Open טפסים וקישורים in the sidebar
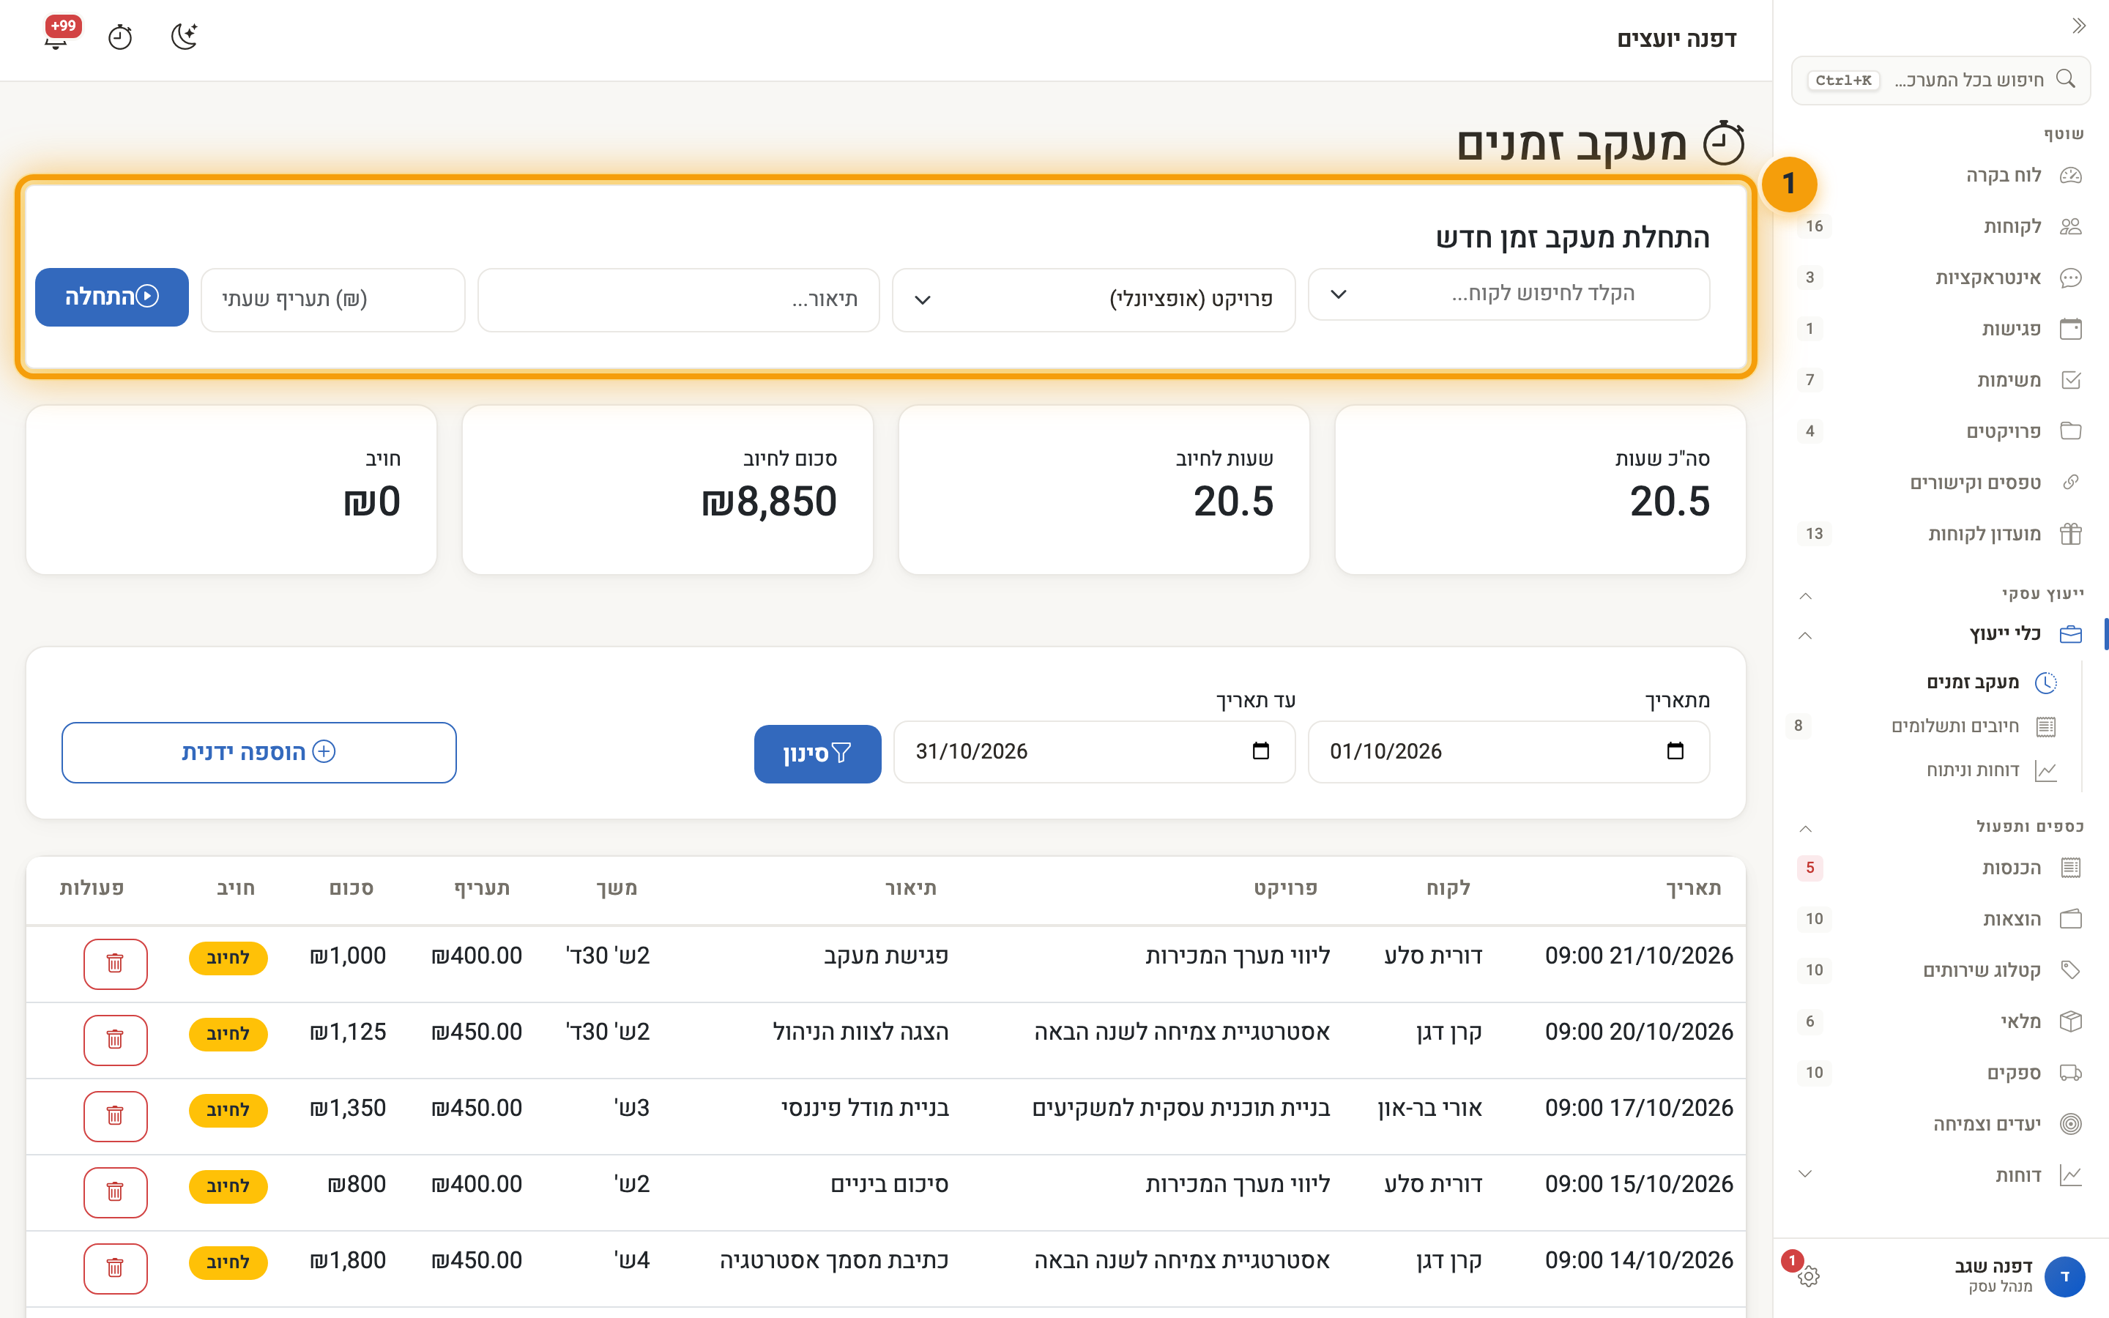2109x1318 pixels. coord(1940,483)
